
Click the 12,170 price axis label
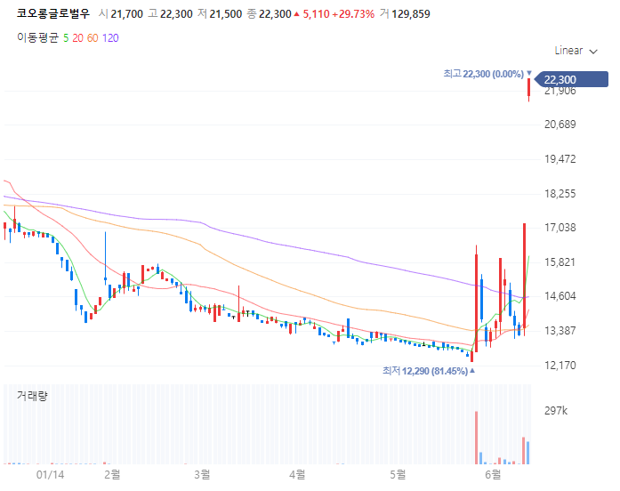560,366
